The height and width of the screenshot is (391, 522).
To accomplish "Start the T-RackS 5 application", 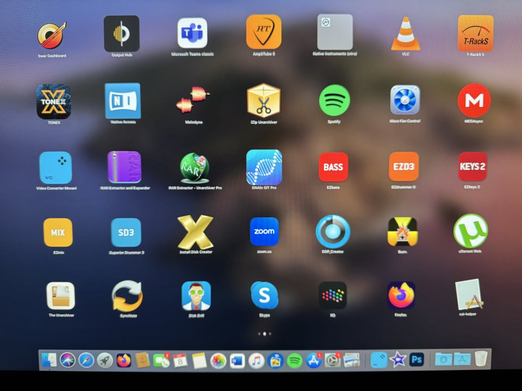I will 475,33.
